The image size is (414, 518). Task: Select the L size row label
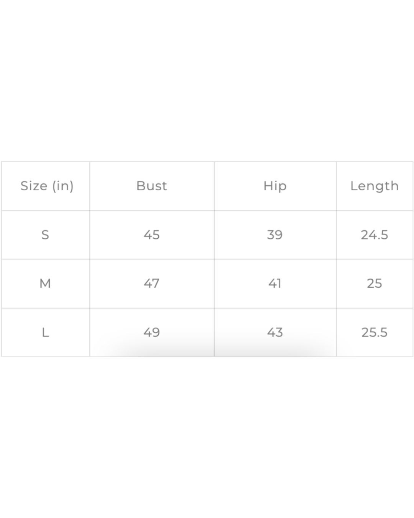[x=45, y=332]
